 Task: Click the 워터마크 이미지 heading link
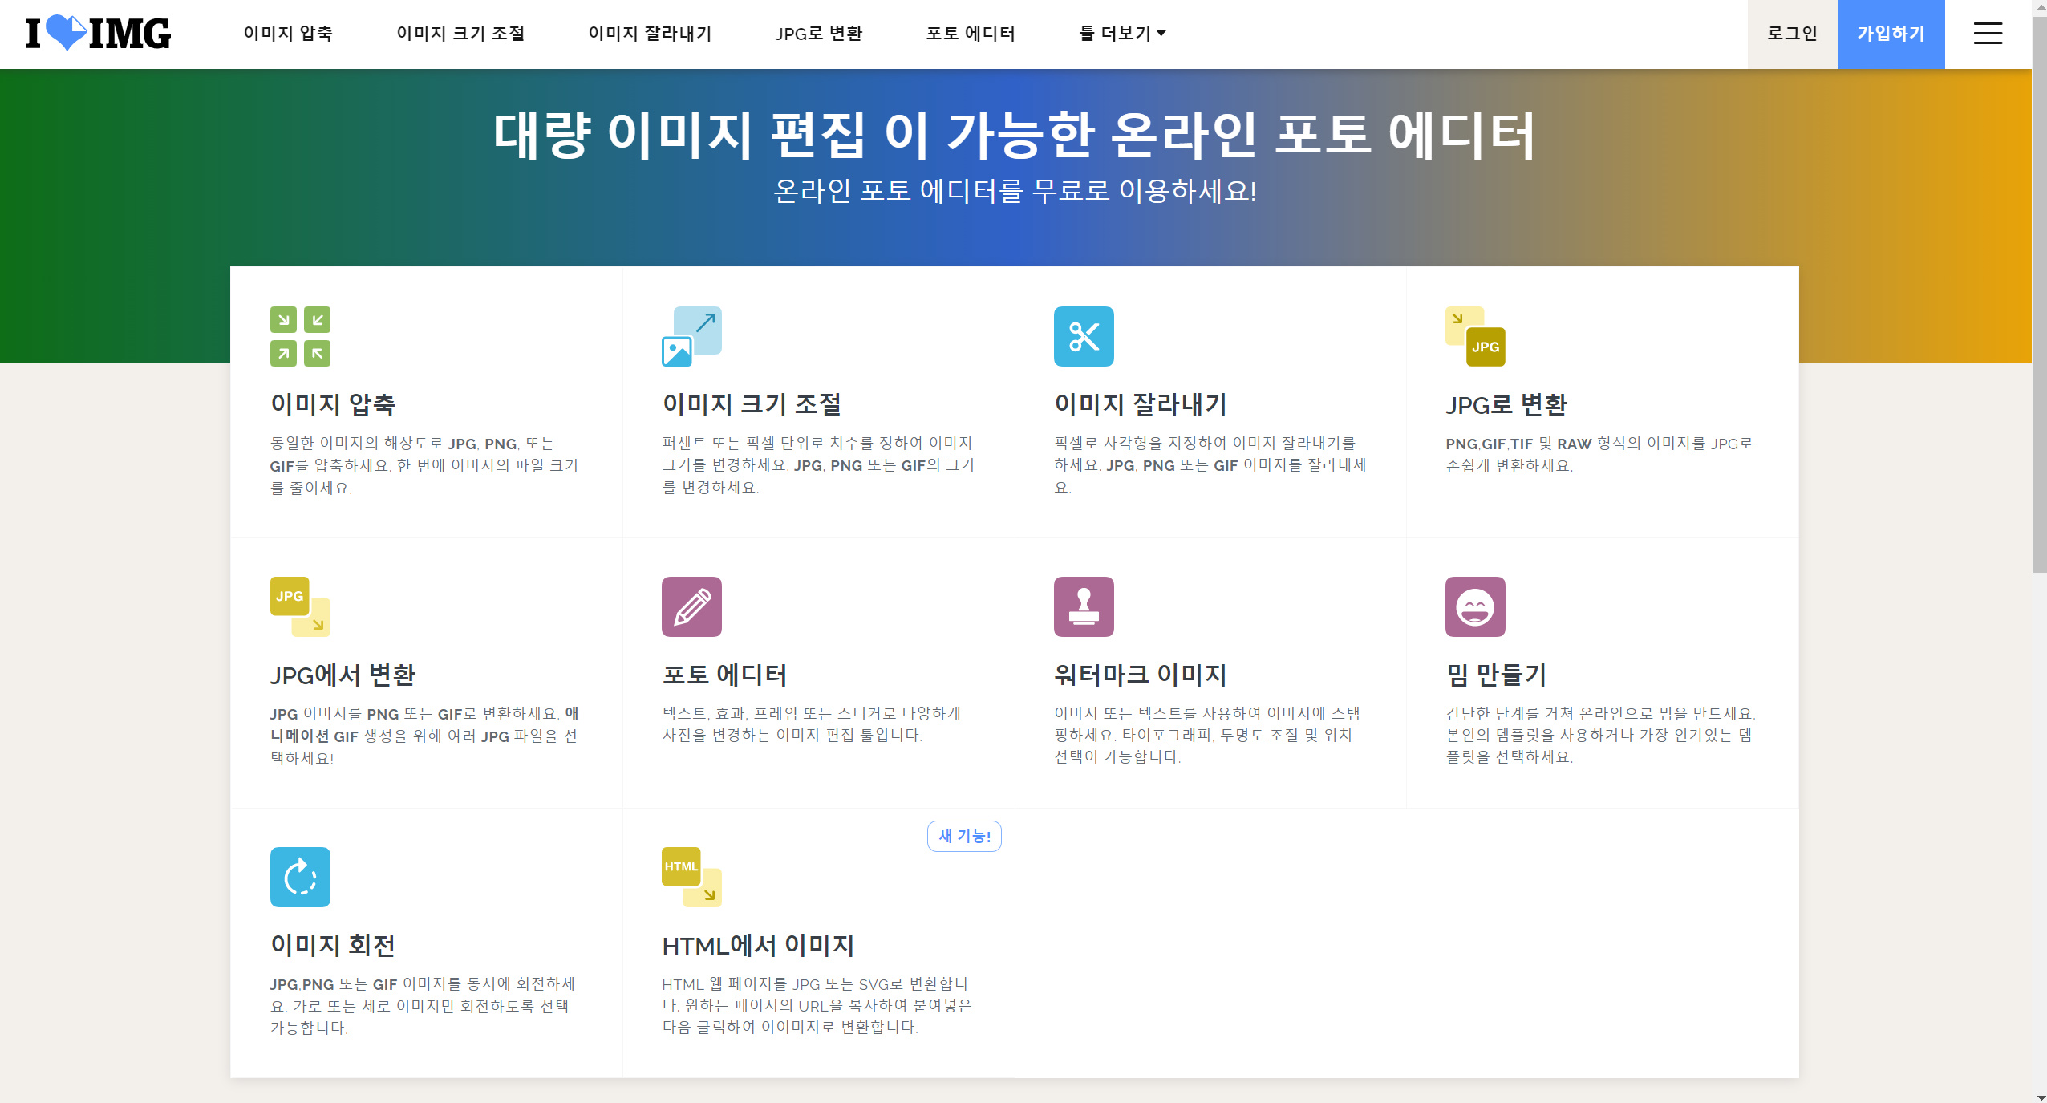coord(1140,675)
